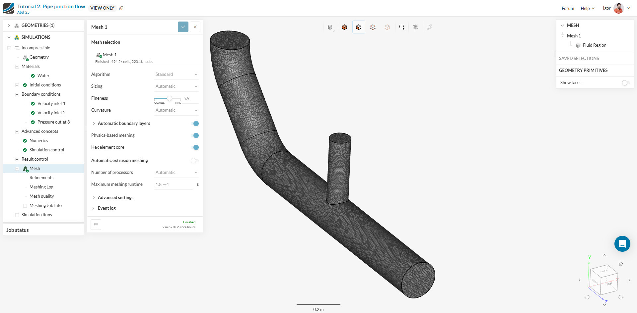Expand GEOMETRIES section
Image resolution: width=637 pixels, height=313 pixels.
[9, 26]
